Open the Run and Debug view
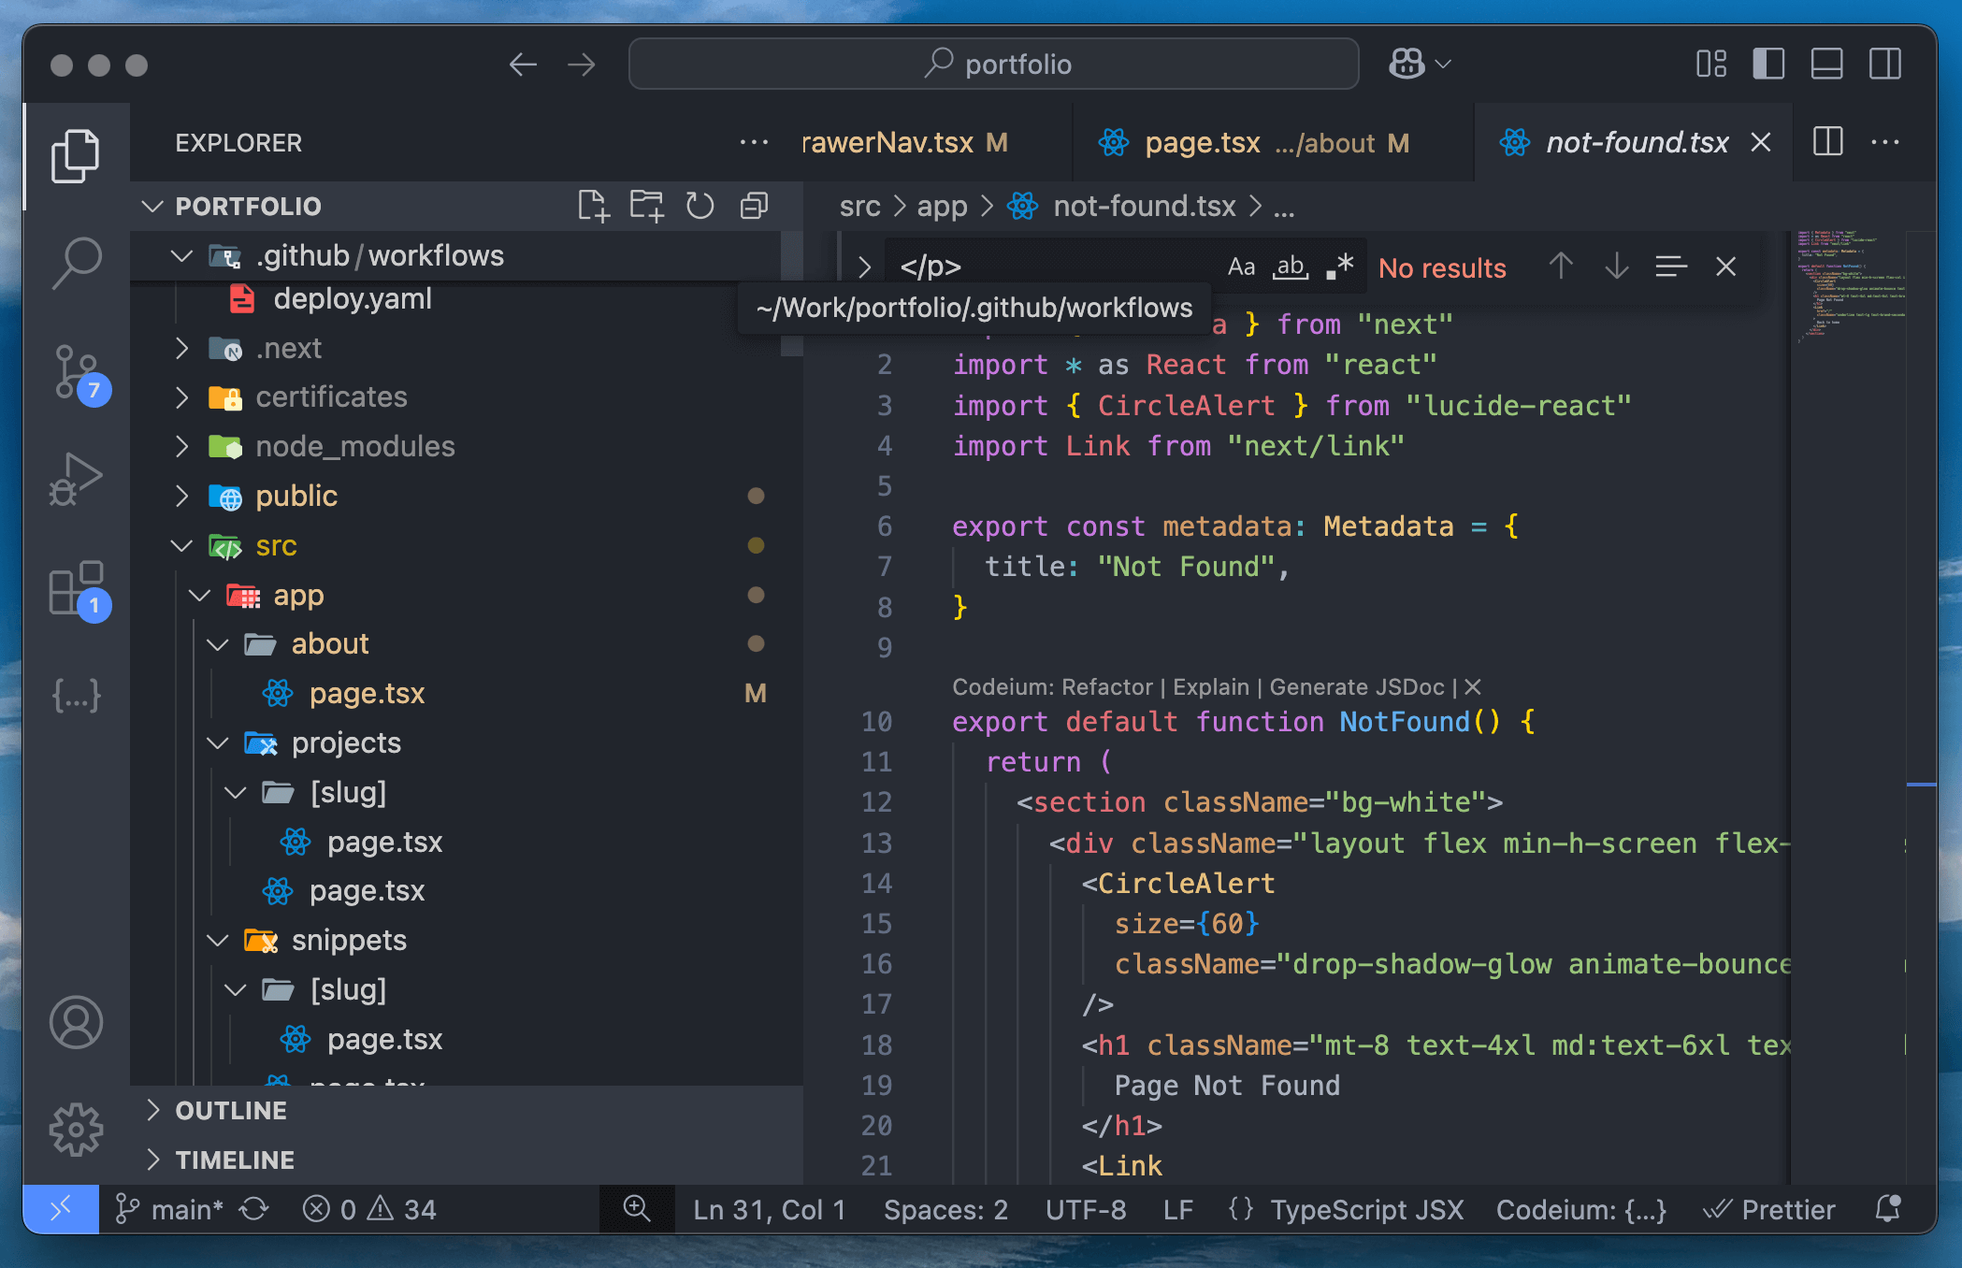 (x=76, y=479)
